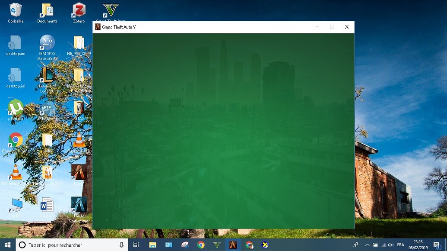Screen dimensions: 447x251
Task: Open the Snipping Tool taskbar icon
Action: pyautogui.click(x=185, y=245)
